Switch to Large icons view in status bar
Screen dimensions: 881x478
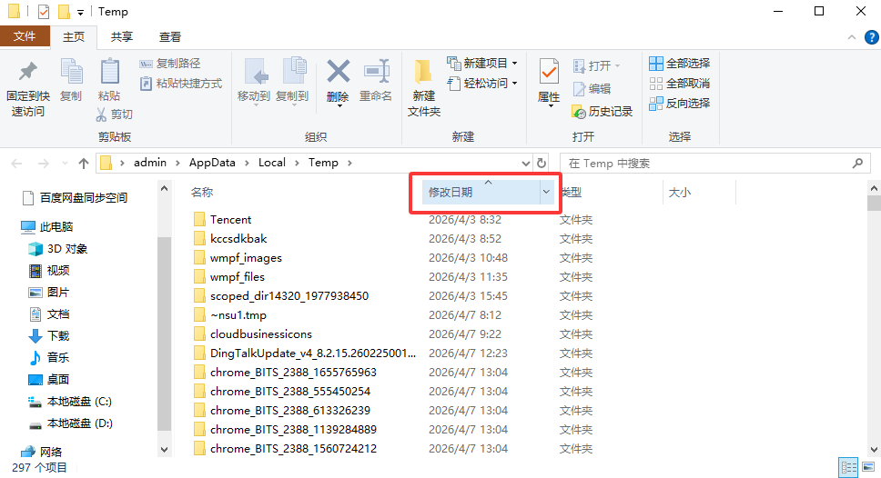click(x=868, y=467)
